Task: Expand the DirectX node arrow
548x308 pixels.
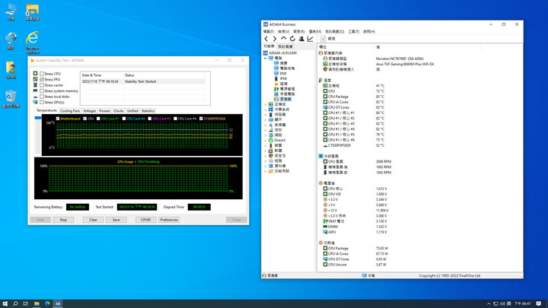Action: 266,140
